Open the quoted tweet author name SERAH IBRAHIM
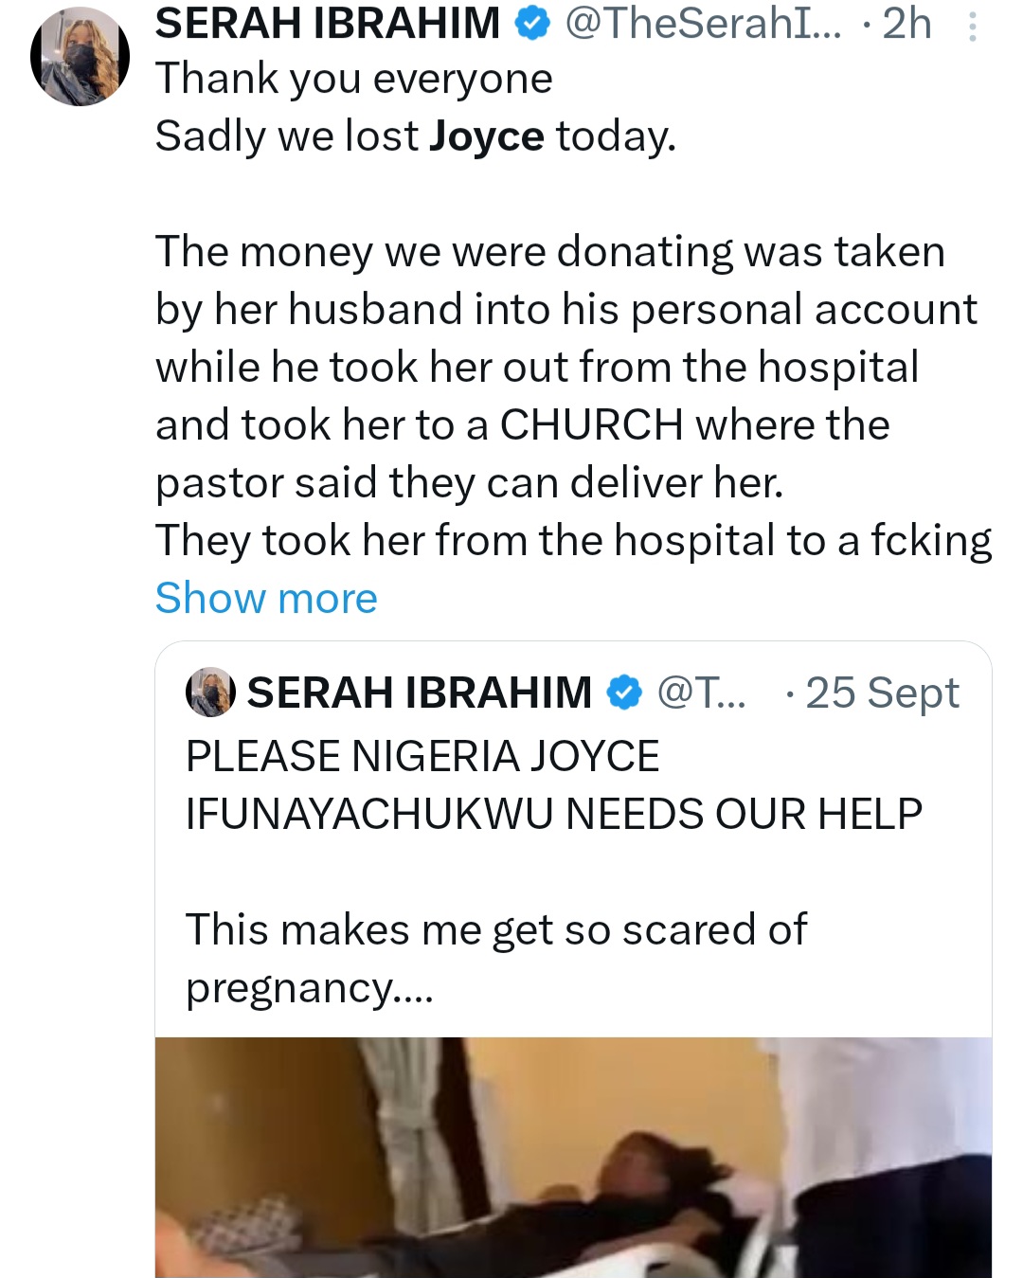The height and width of the screenshot is (1278, 1023). click(x=419, y=693)
